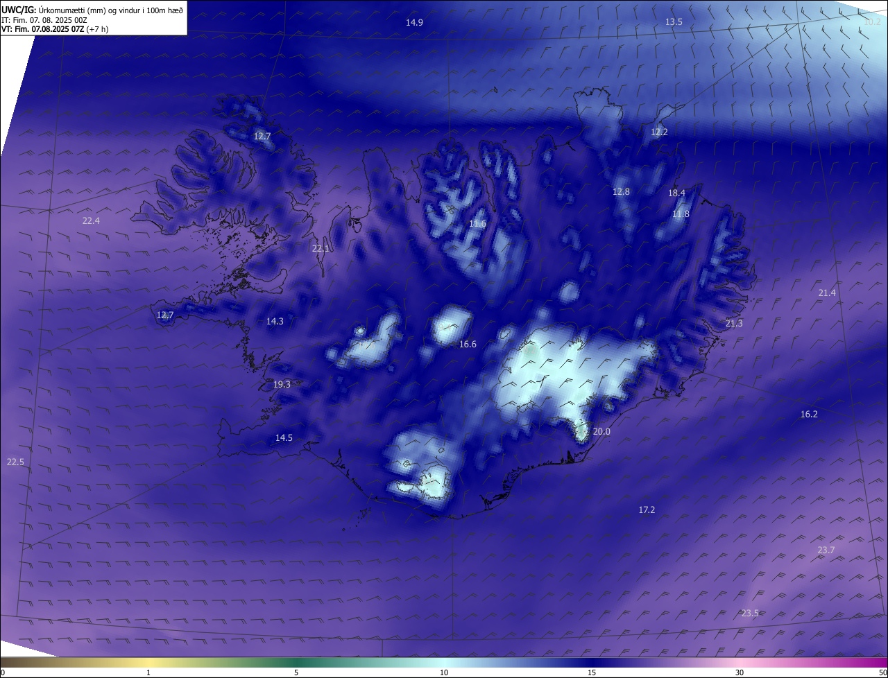The width and height of the screenshot is (888, 678).
Task: Click the 10.2 value label
Action: pos(872,22)
